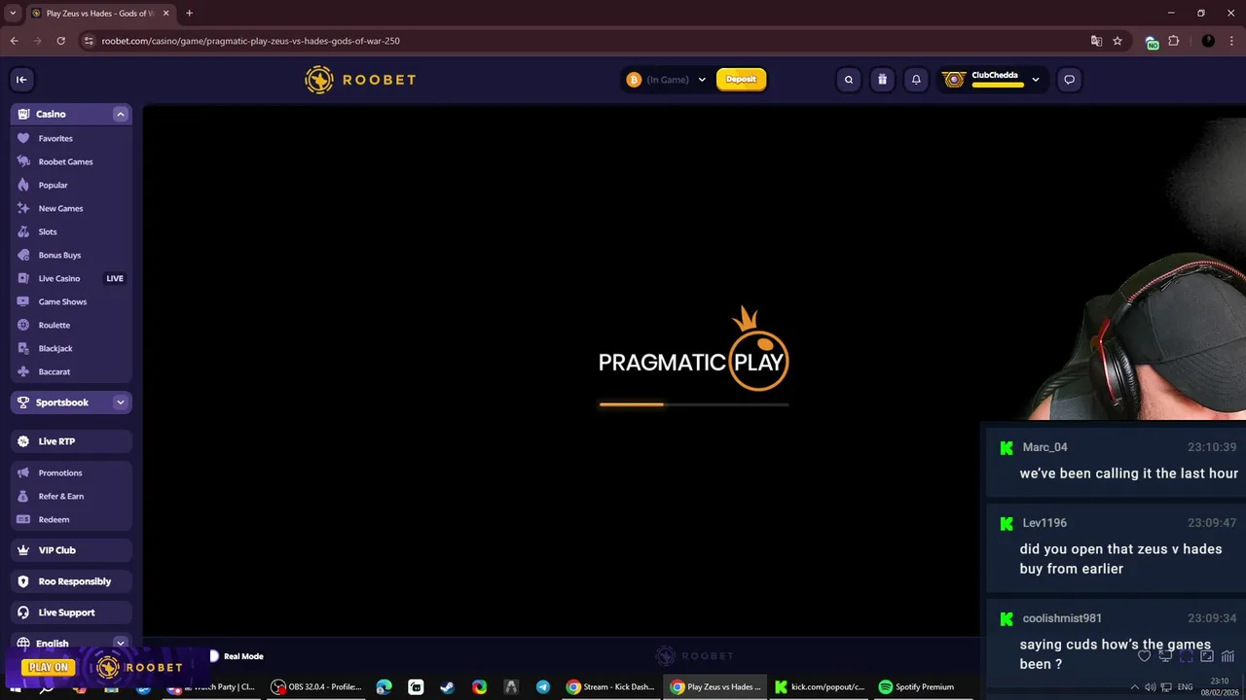Expand the Sportsbook section

[x=121, y=402]
